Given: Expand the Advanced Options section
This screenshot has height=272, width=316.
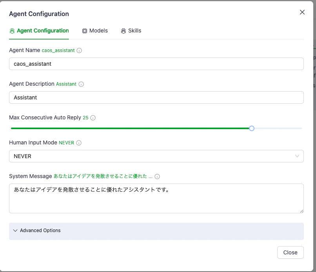Looking at the screenshot, I should coord(156,231).
